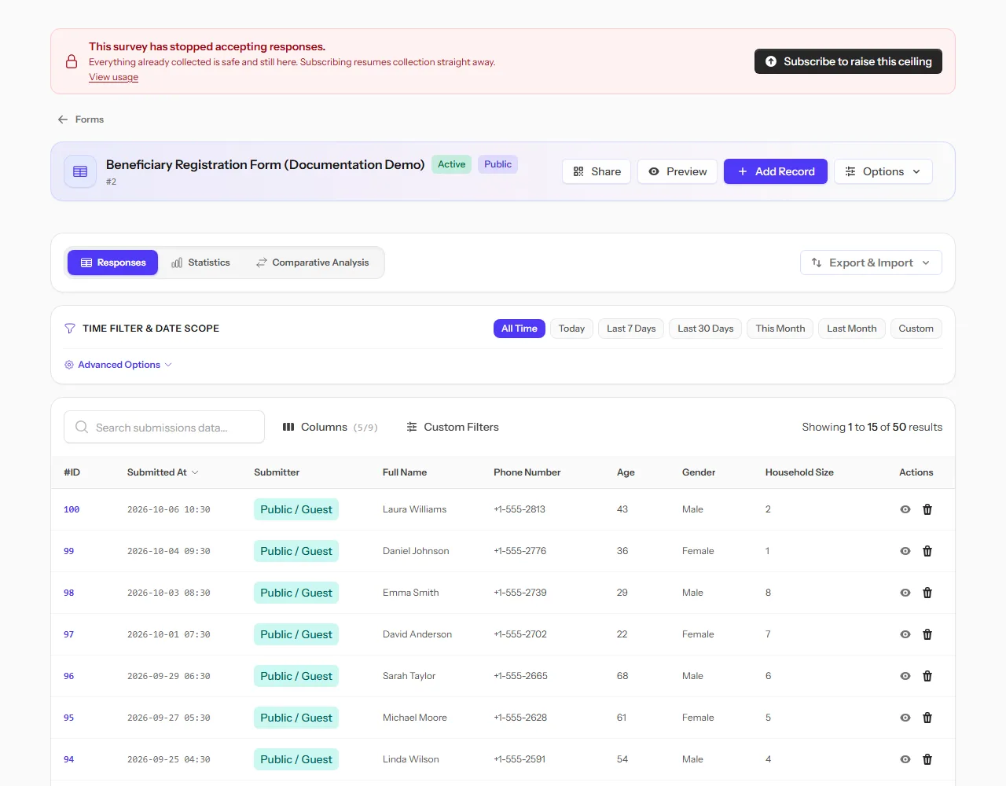The height and width of the screenshot is (786, 1006).
Task: Open the Options dropdown
Action: pyautogui.click(x=883, y=171)
